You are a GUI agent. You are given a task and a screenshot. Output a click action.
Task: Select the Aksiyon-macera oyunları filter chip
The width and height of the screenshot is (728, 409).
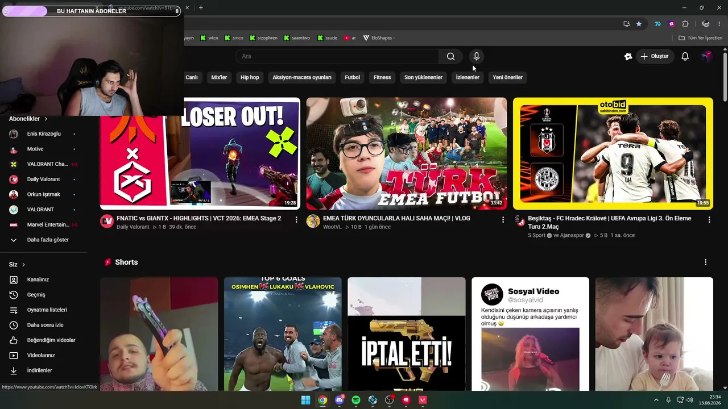301,77
